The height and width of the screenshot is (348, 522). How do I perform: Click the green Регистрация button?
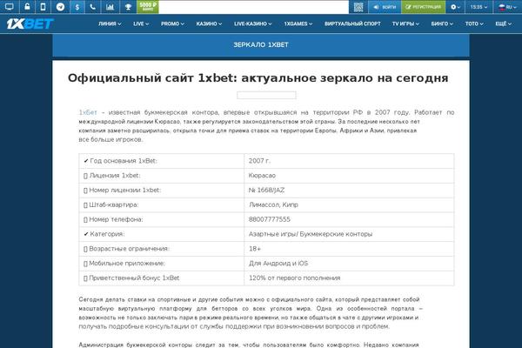point(423,7)
